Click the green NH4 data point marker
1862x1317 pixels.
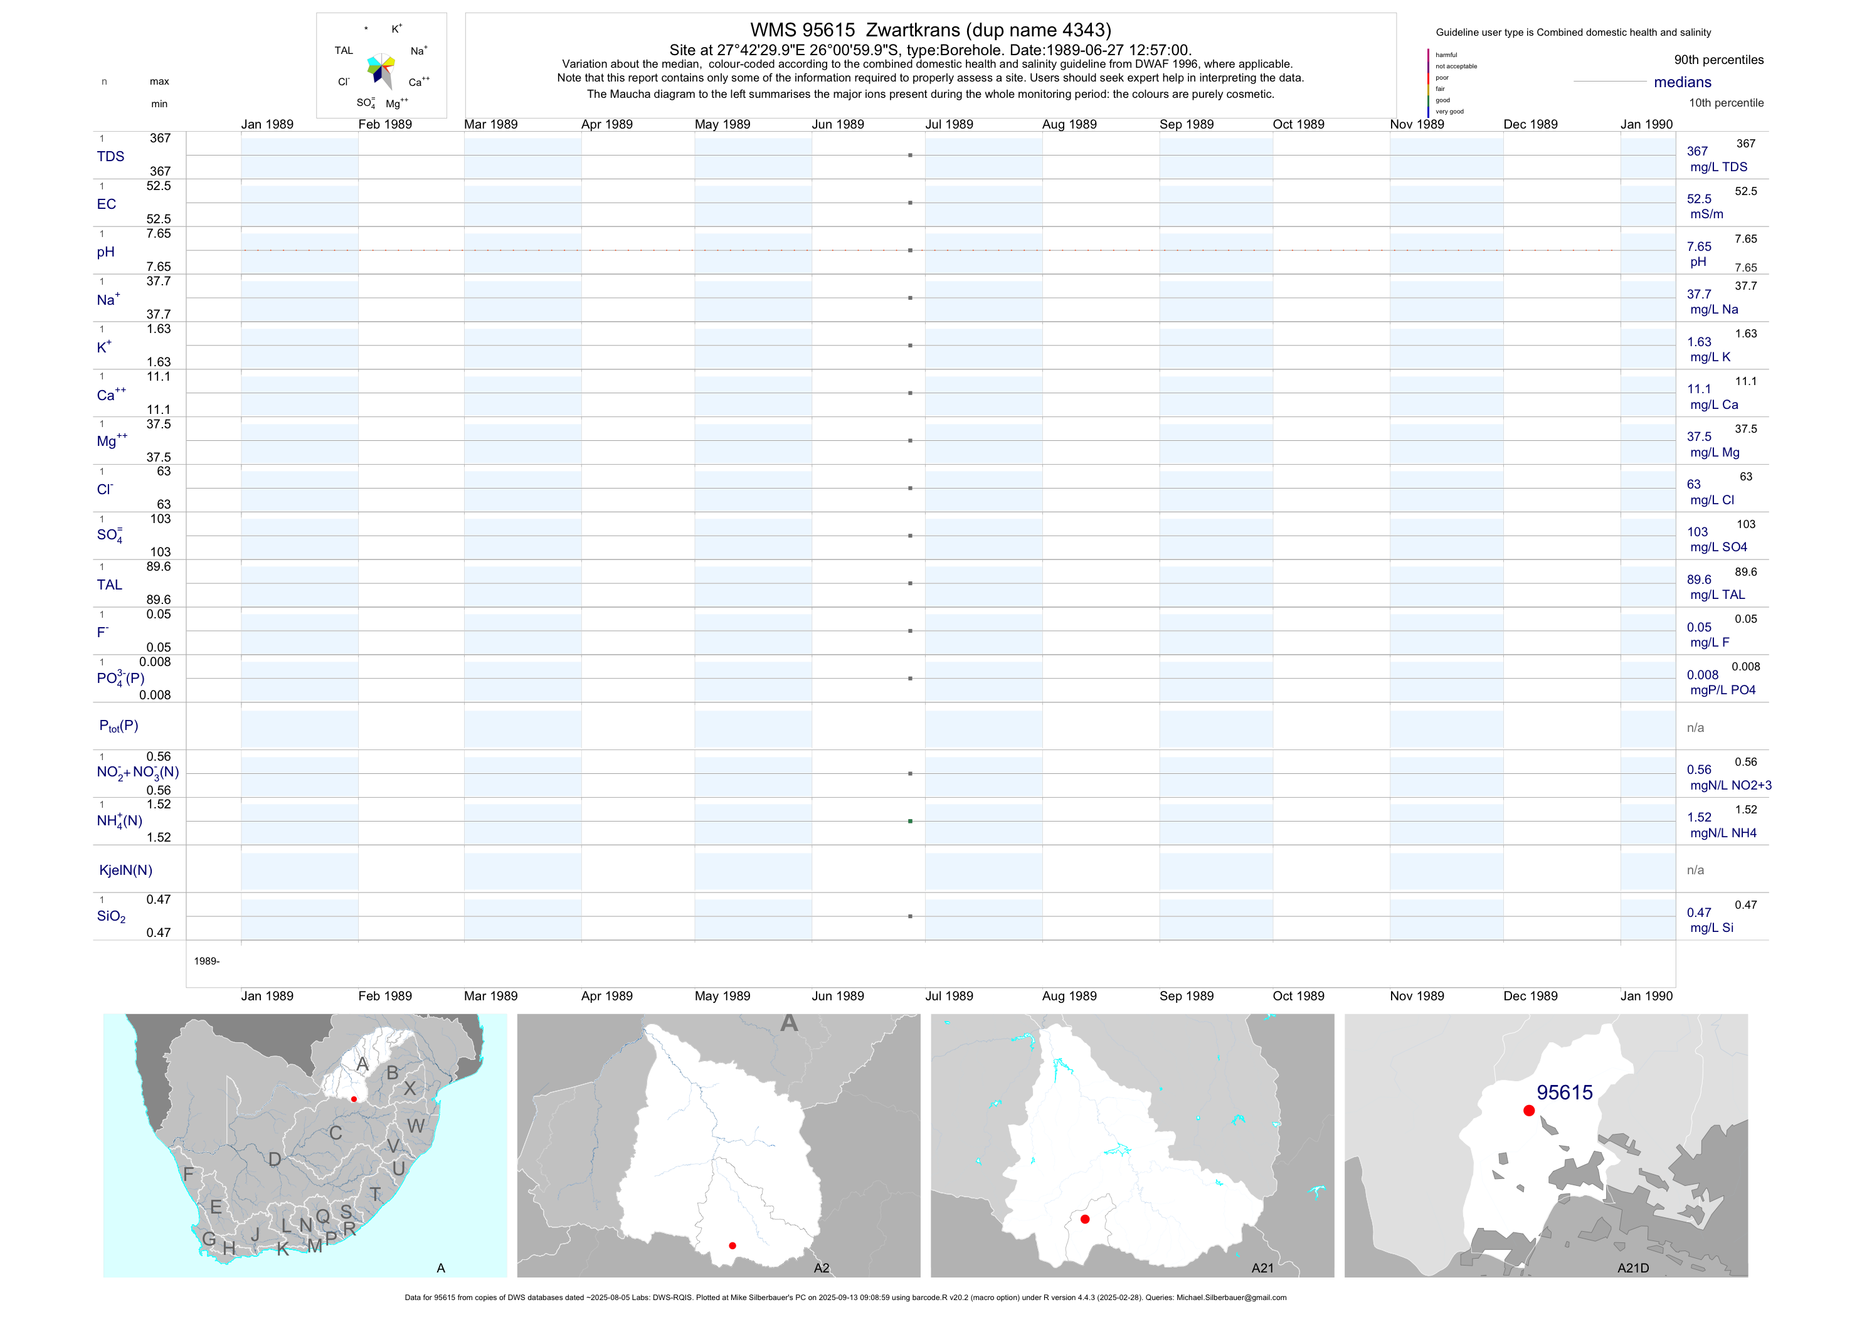point(910,822)
